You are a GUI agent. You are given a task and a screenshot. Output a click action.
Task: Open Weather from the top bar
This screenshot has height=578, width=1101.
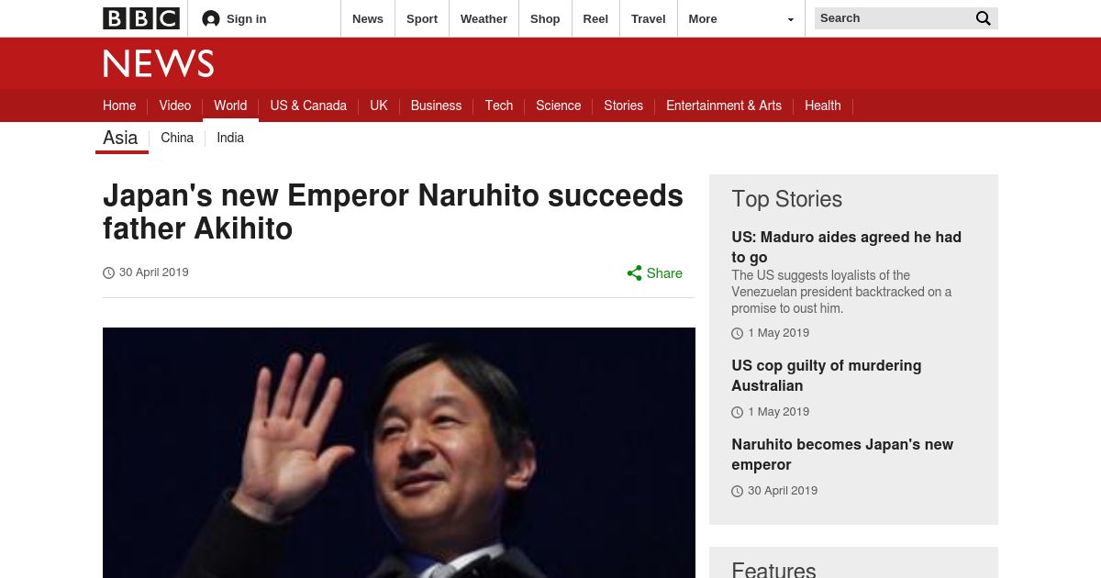pyautogui.click(x=484, y=18)
